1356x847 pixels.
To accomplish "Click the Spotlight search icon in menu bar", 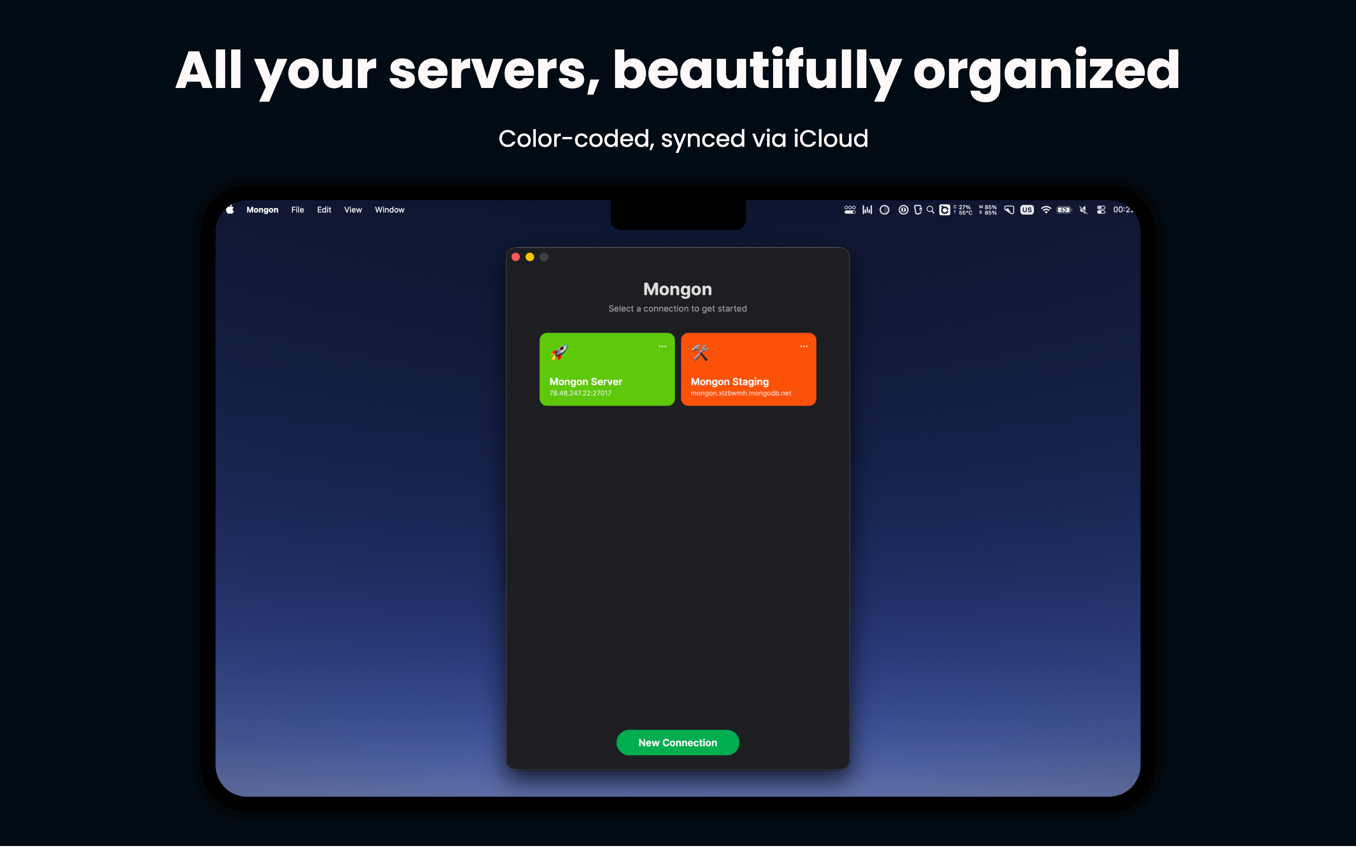I will pyautogui.click(x=930, y=209).
